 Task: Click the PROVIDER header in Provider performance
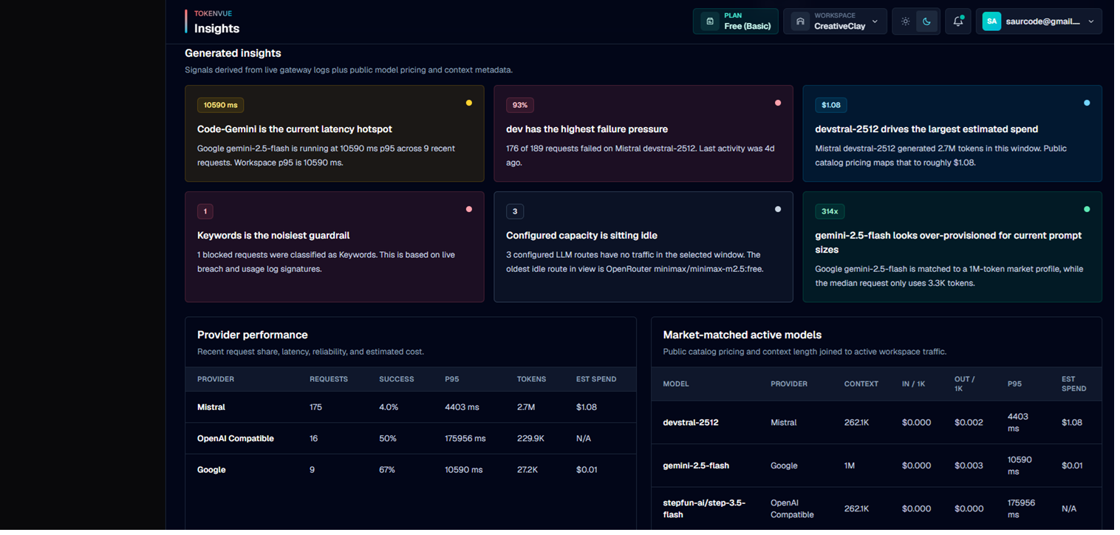click(216, 379)
